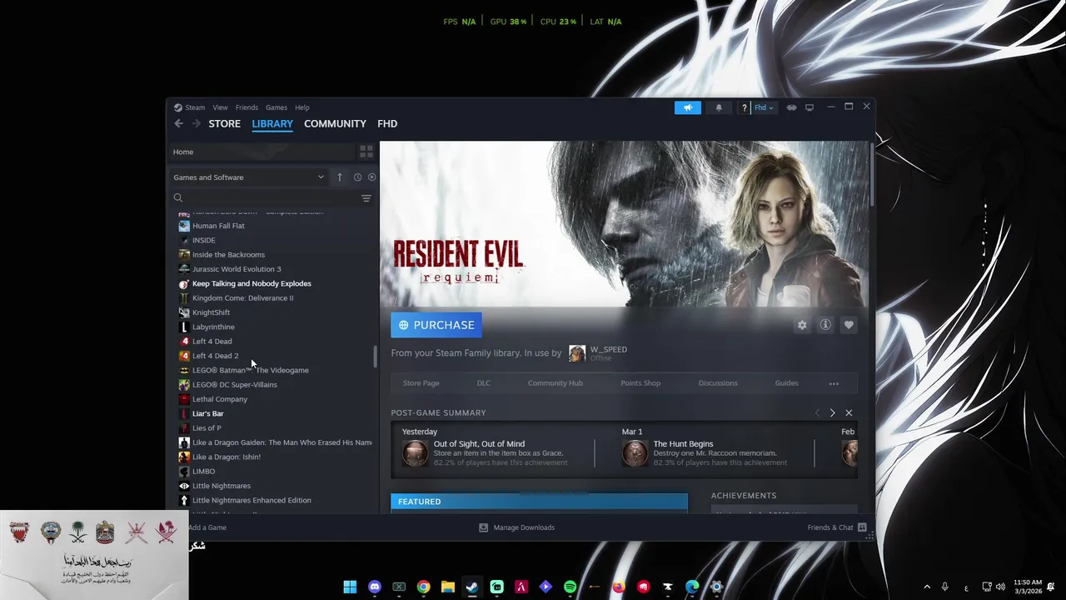Image resolution: width=1066 pixels, height=600 pixels.
Task: Select Kingdom Come: Deliverance II
Action: (x=242, y=298)
